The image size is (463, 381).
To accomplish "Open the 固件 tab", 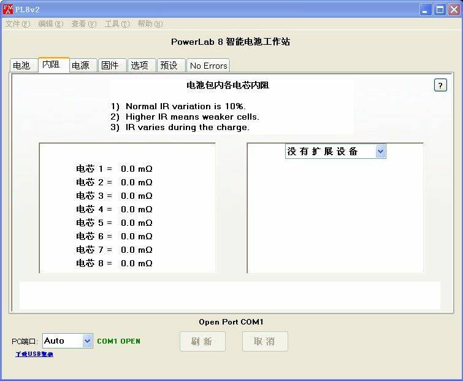I will (112, 65).
